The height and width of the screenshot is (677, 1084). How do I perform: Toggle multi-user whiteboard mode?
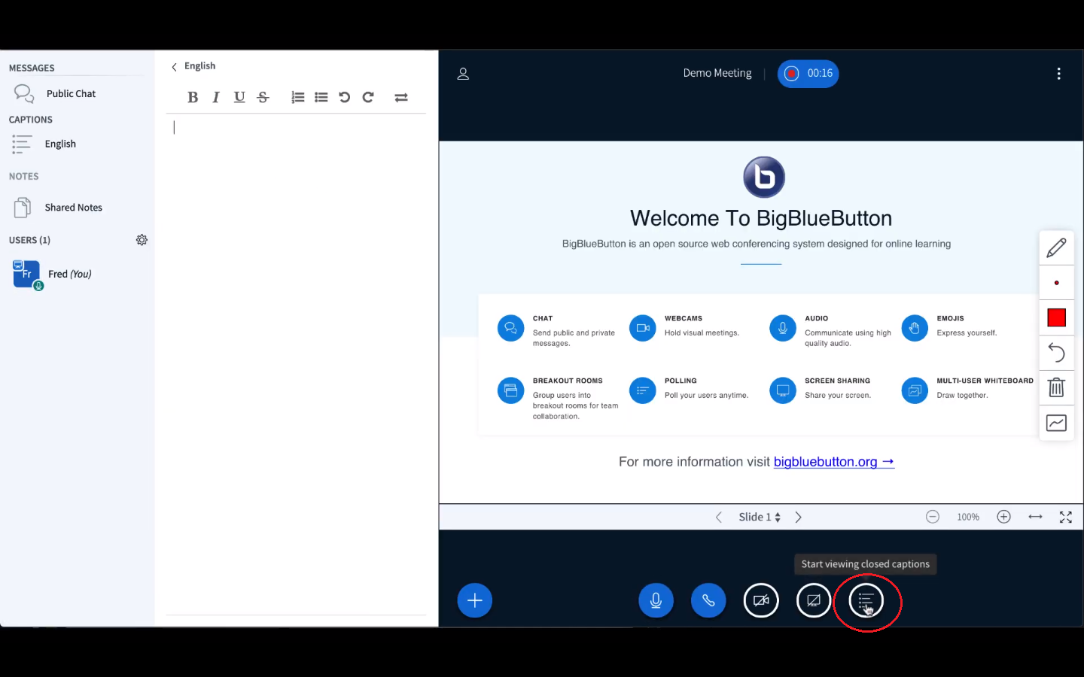(x=1056, y=423)
